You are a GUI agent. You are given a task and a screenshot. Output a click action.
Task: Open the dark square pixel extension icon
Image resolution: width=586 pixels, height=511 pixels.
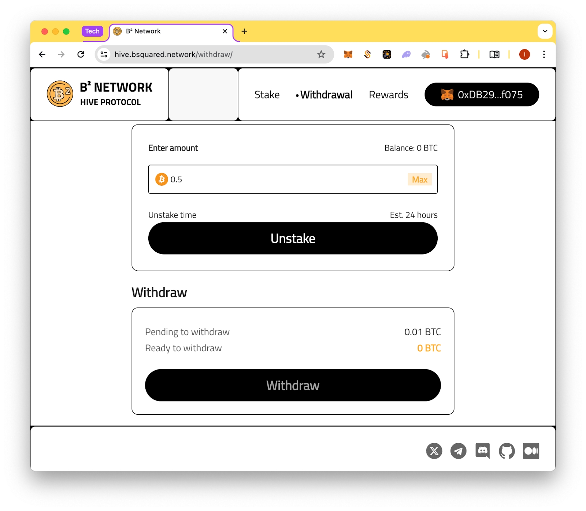(x=387, y=55)
